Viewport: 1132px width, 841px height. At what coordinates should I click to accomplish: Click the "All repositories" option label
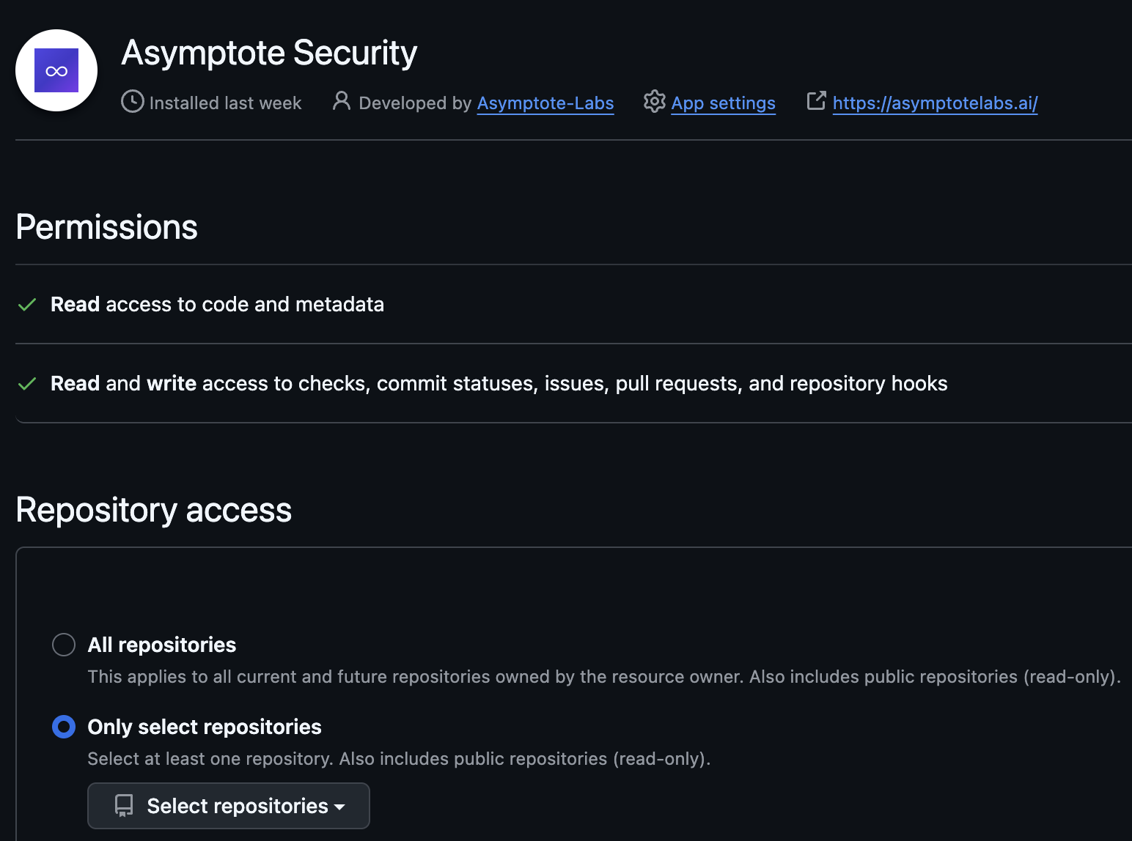[162, 645]
